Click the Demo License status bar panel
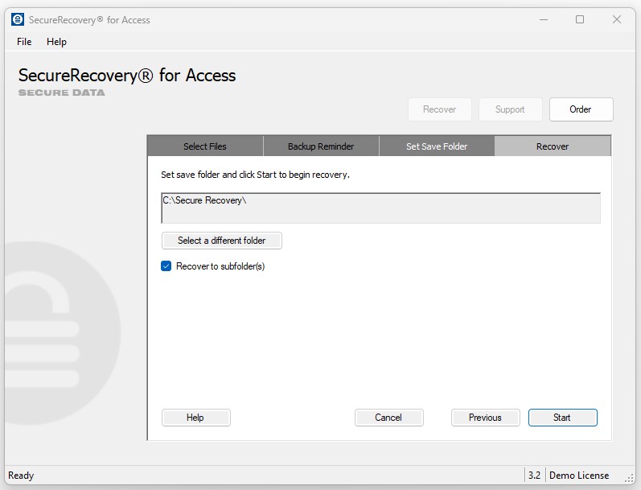 [579, 476]
